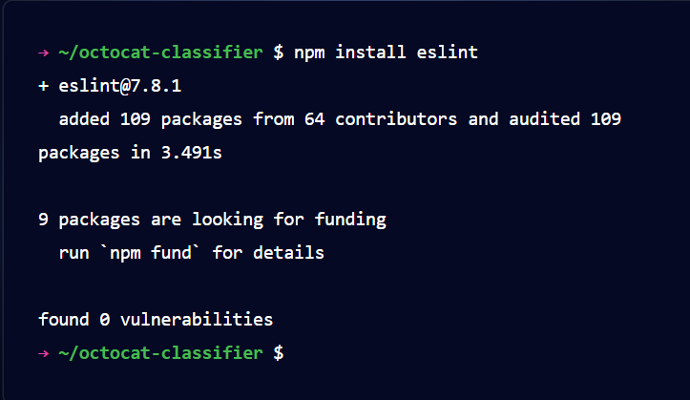Select the word eslint in the command
690x400 pixels.
point(447,53)
